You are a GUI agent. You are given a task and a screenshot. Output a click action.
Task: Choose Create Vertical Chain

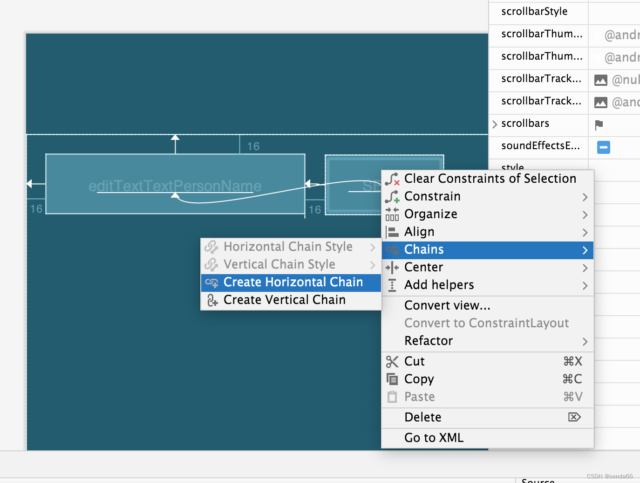(291, 300)
